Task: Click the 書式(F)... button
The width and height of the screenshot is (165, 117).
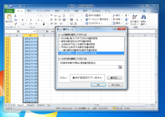Action: 114,78
